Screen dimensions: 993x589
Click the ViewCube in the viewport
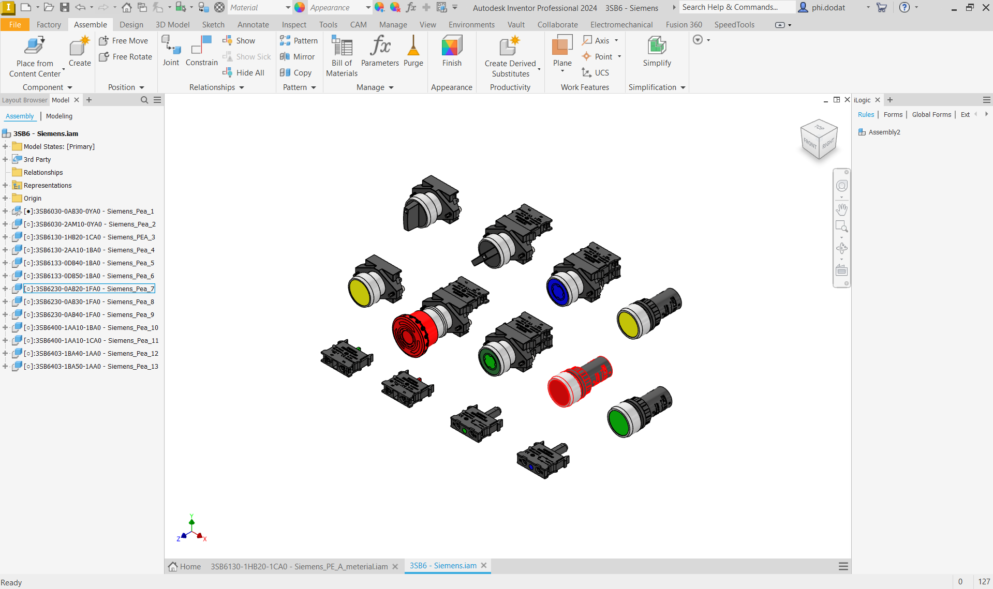tap(819, 140)
